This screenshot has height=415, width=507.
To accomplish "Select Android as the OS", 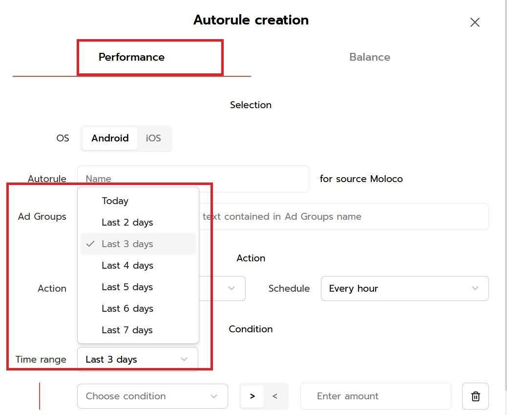I will [110, 138].
